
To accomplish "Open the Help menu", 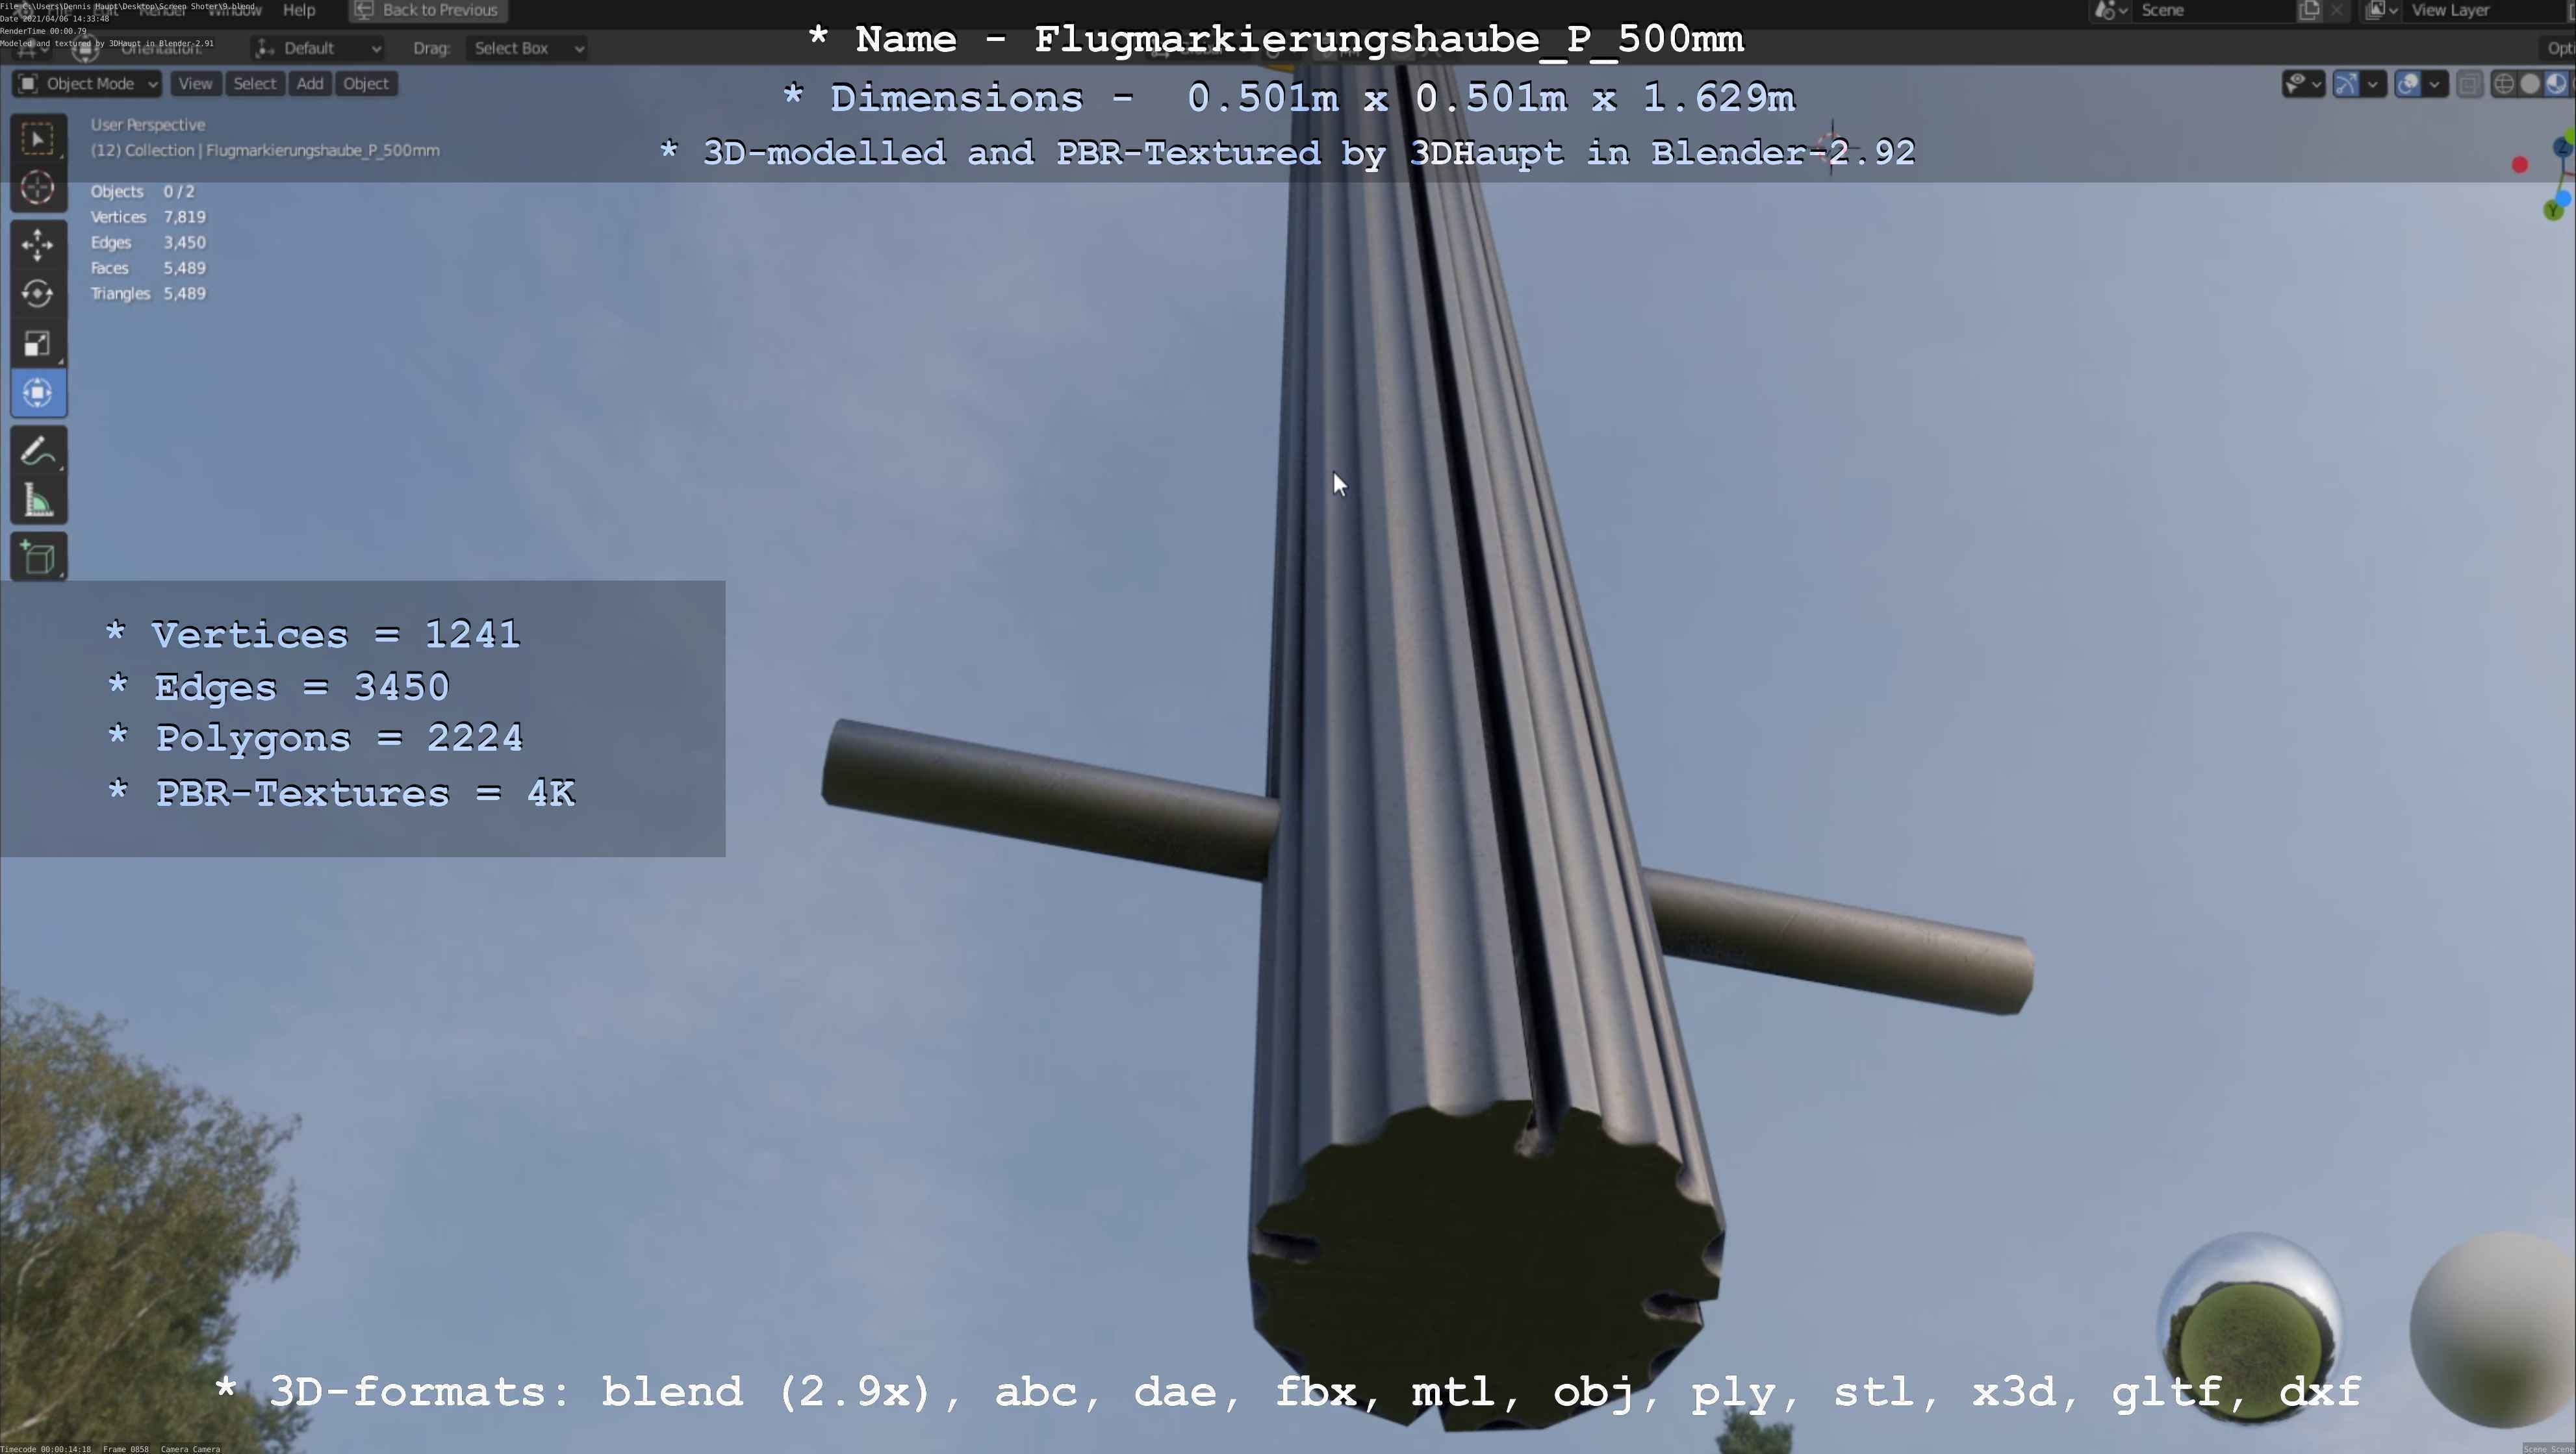I will [299, 10].
